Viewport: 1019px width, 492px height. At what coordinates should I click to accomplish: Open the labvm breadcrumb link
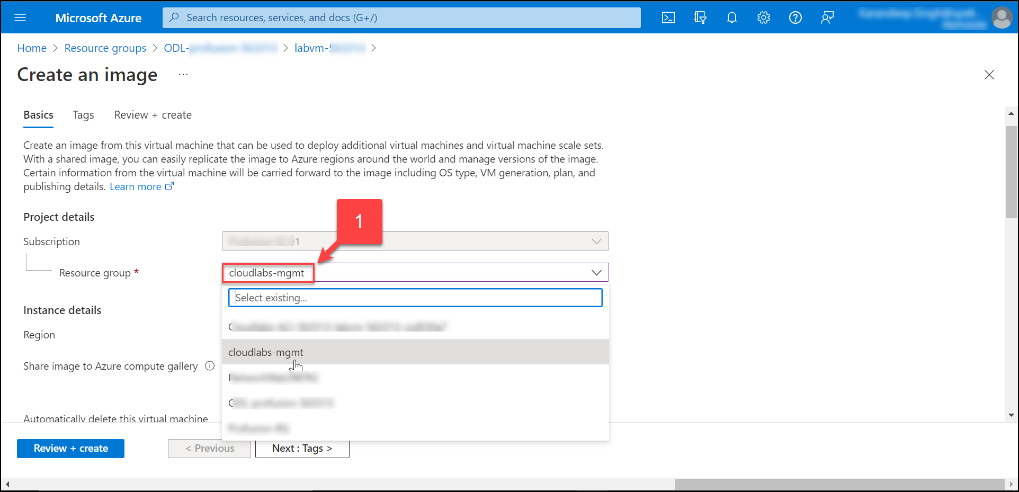[330, 48]
